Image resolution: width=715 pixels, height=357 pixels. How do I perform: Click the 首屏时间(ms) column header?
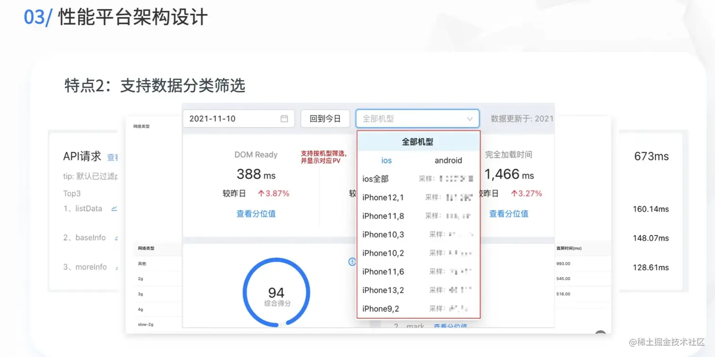click(569, 248)
